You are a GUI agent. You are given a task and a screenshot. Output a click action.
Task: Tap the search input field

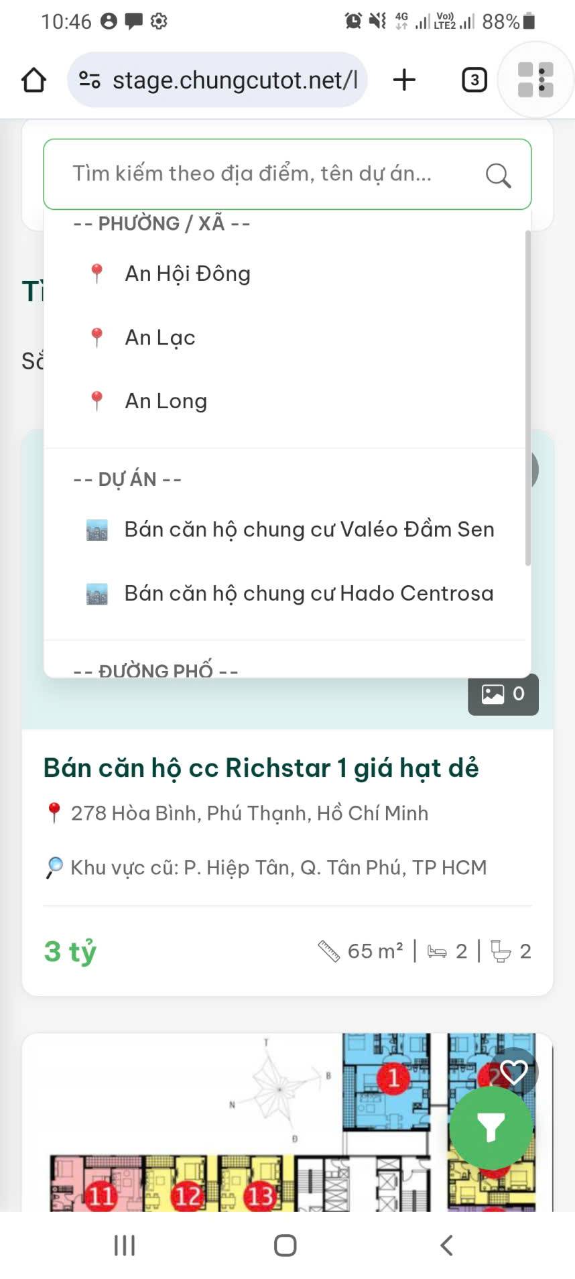268,175
